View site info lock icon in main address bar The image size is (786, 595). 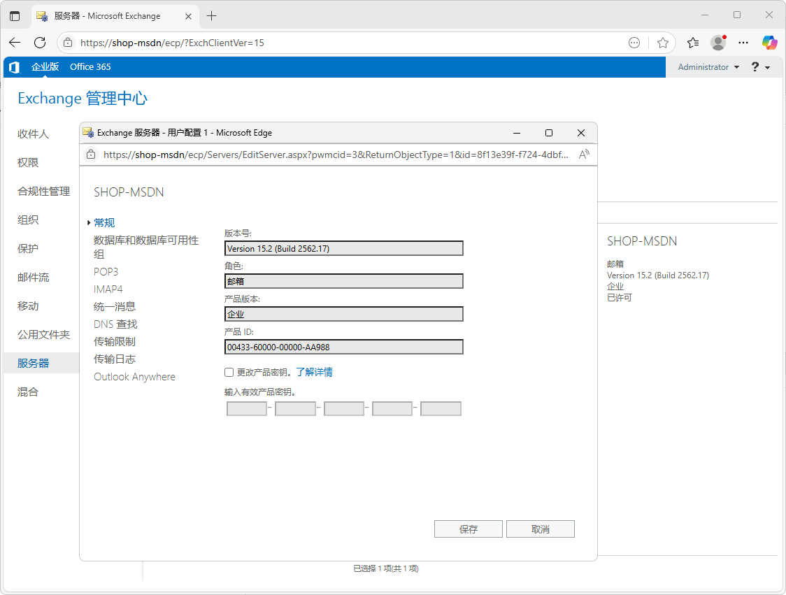coord(68,43)
